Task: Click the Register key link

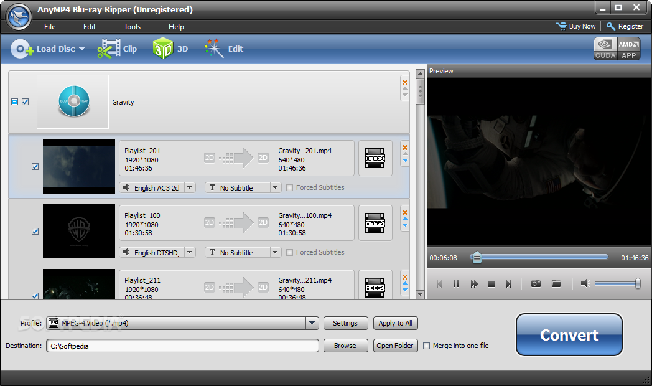Action: (x=625, y=26)
